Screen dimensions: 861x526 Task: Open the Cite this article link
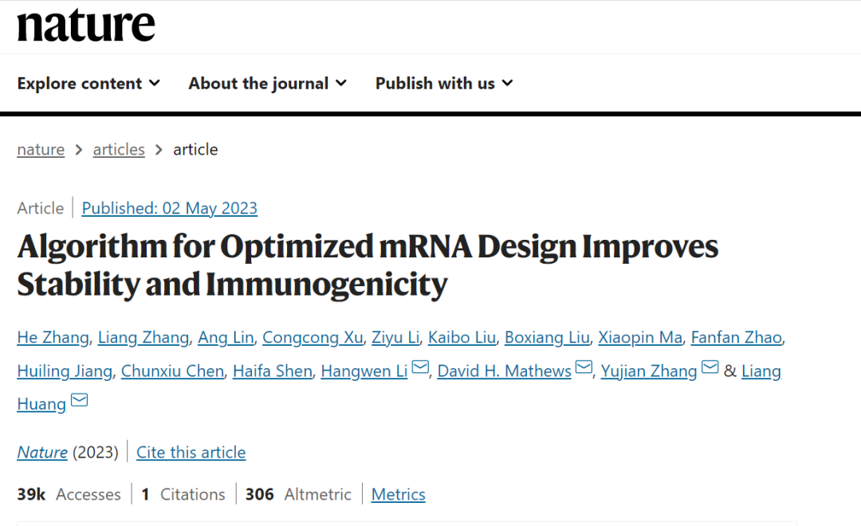click(191, 453)
